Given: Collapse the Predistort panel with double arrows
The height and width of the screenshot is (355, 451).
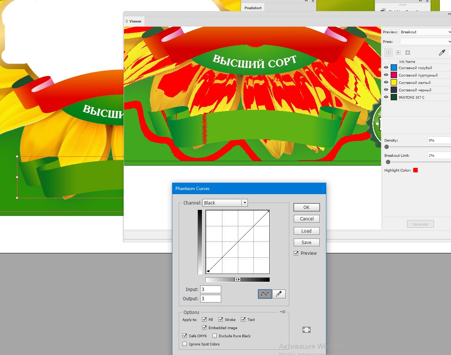Looking at the screenshot, I should click(x=306, y=1).
